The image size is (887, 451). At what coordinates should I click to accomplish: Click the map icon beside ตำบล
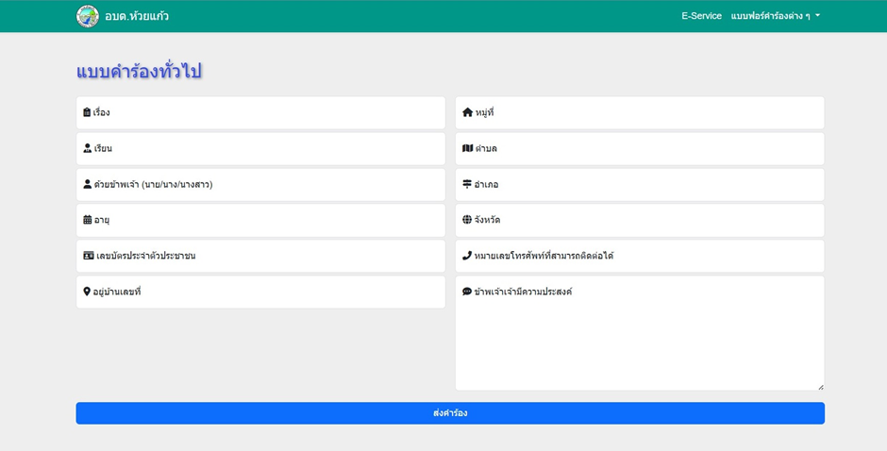click(467, 148)
